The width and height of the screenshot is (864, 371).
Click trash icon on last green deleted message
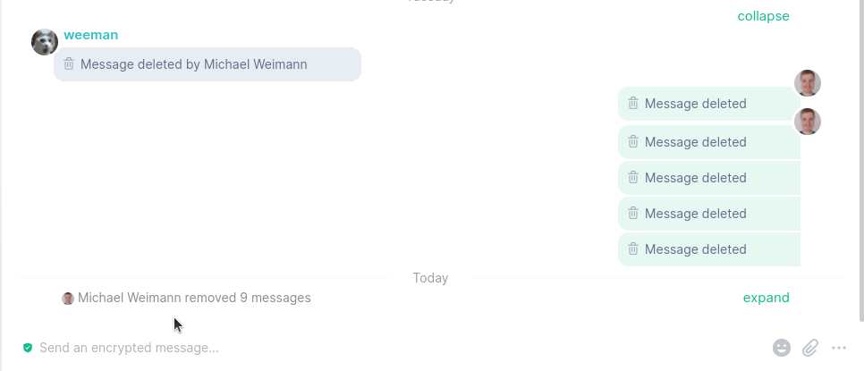(633, 249)
